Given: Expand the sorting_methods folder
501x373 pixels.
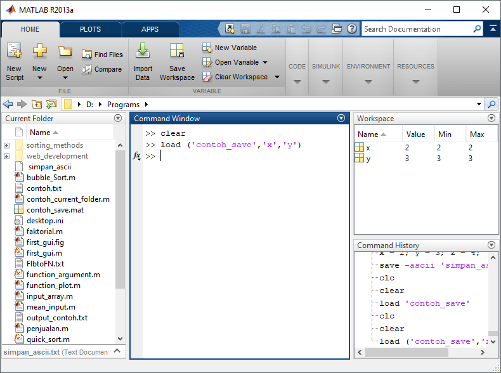Looking at the screenshot, I should (x=6, y=145).
